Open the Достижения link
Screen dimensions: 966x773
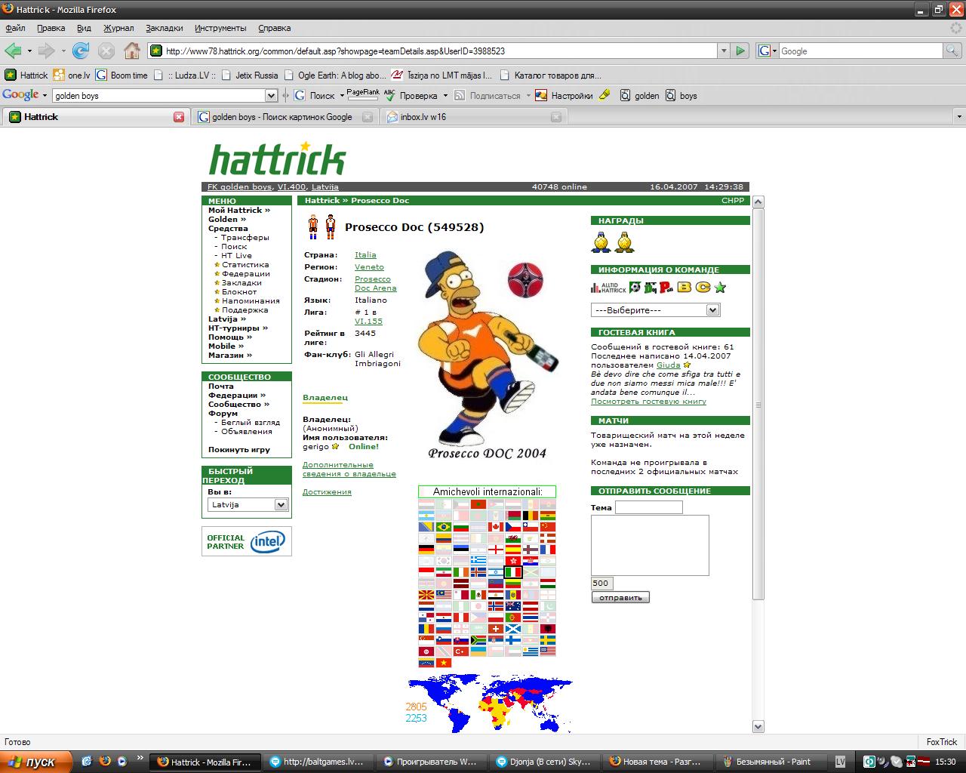(x=327, y=492)
